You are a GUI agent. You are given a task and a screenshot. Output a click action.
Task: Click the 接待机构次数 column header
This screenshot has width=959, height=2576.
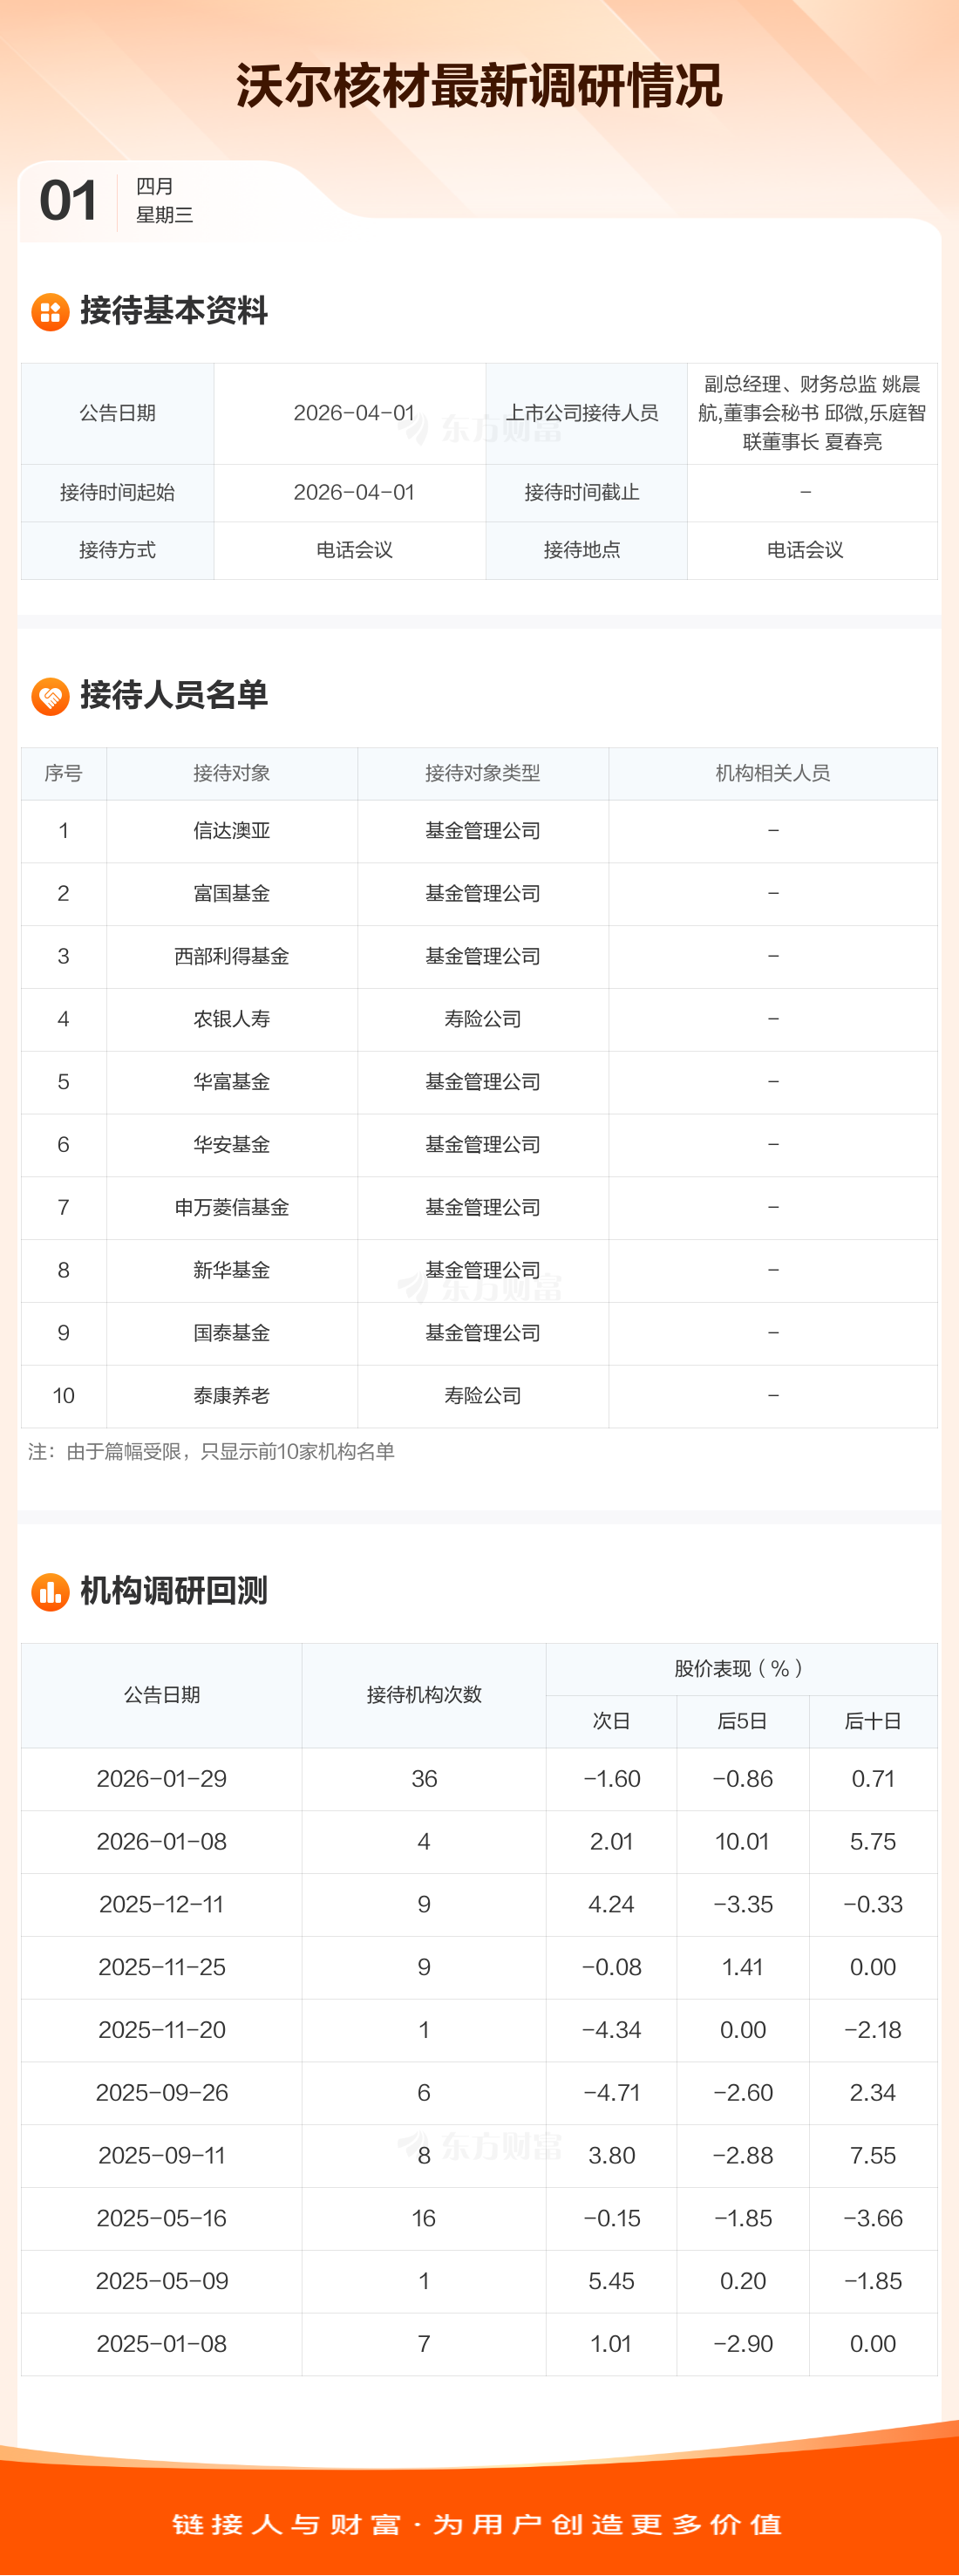[x=424, y=1695]
